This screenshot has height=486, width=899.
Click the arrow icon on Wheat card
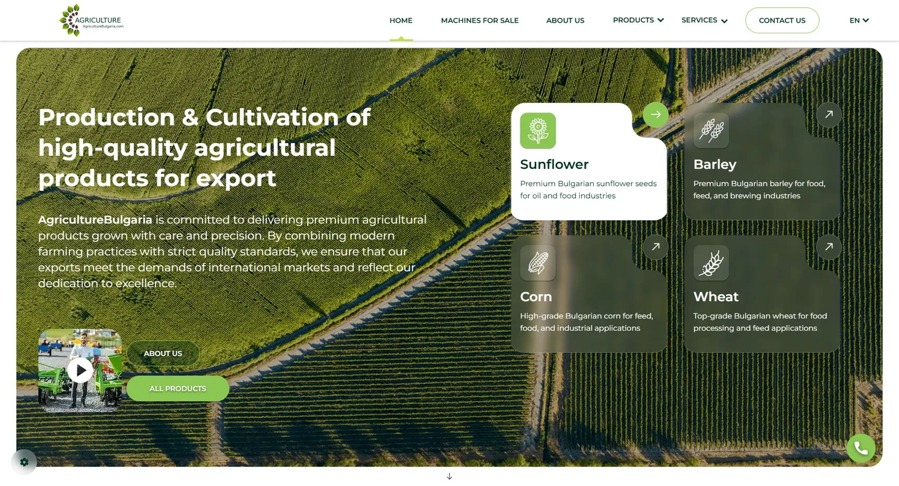(x=829, y=247)
